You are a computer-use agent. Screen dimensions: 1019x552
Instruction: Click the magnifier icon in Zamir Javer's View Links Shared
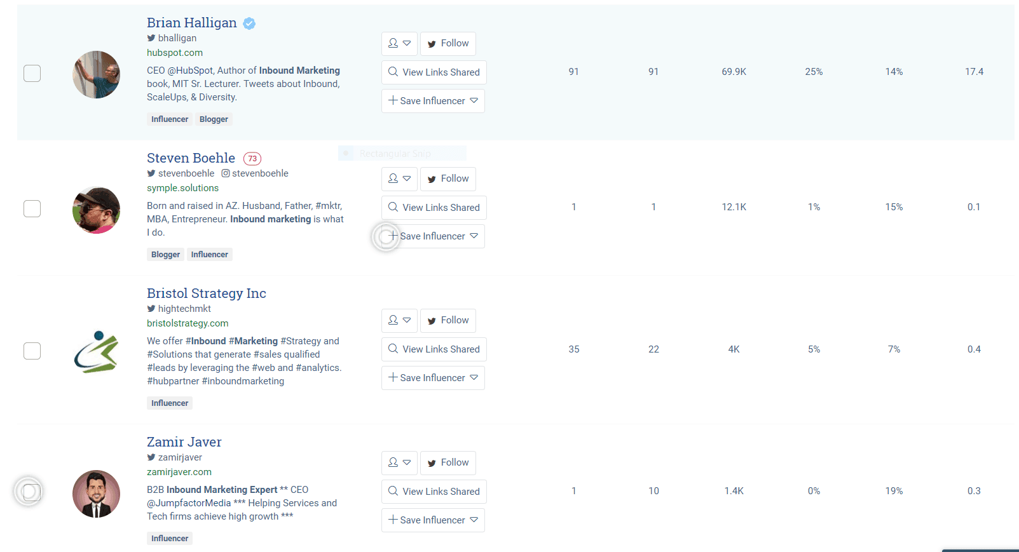(393, 491)
